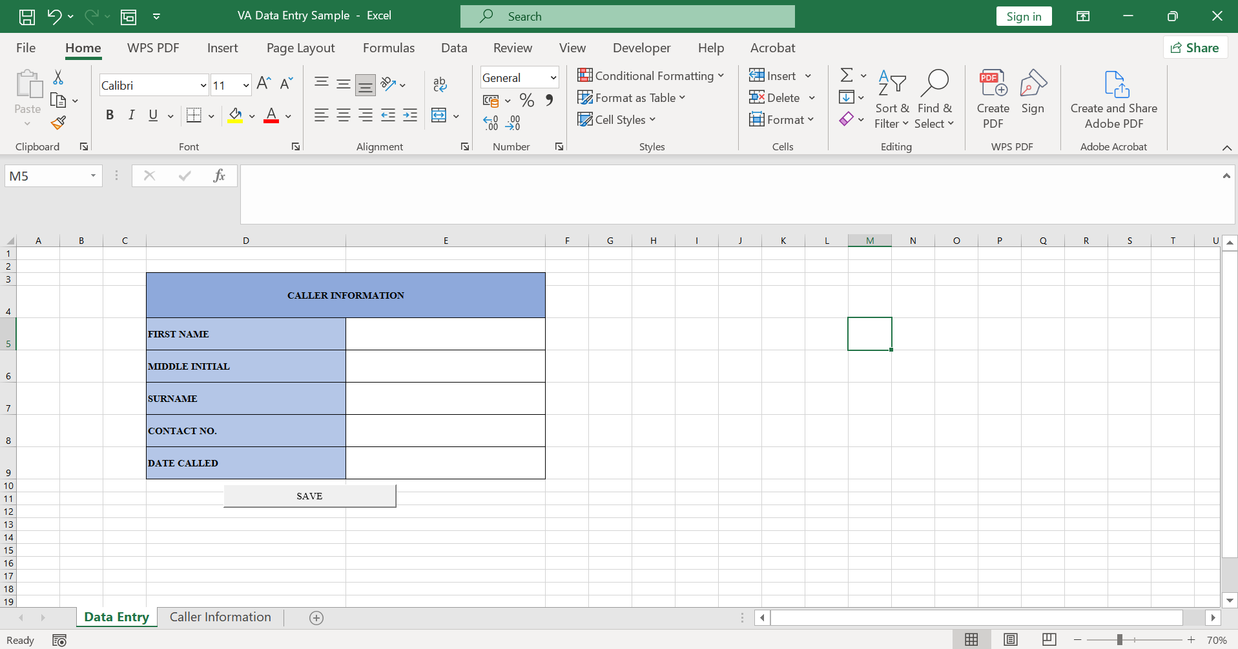This screenshot has width=1238, height=649.
Task: Open the font size 11 dropdown
Action: point(246,85)
